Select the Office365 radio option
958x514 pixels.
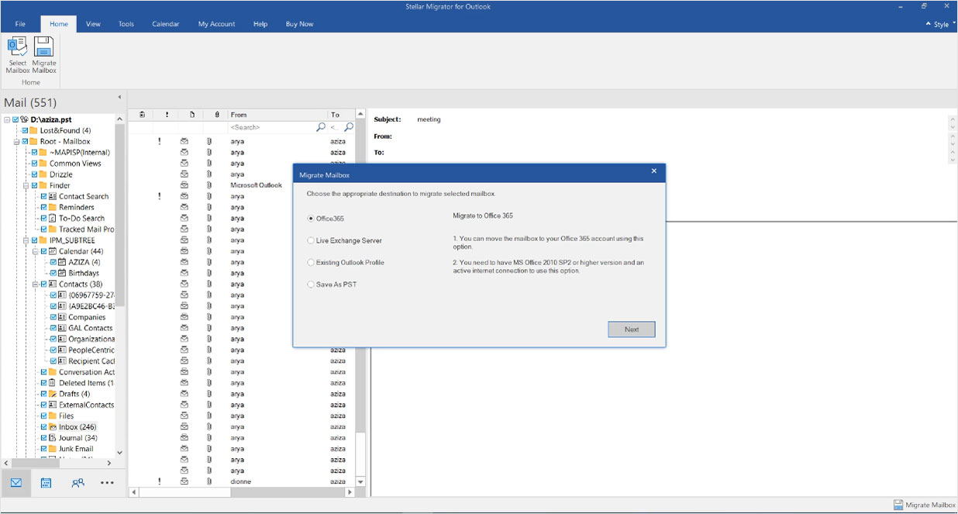[x=311, y=219]
